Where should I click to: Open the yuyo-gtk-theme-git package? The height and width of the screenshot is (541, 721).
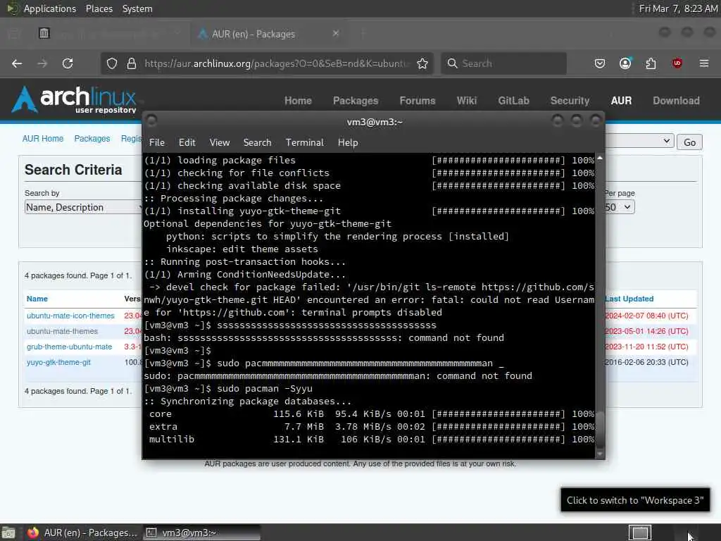(58, 363)
